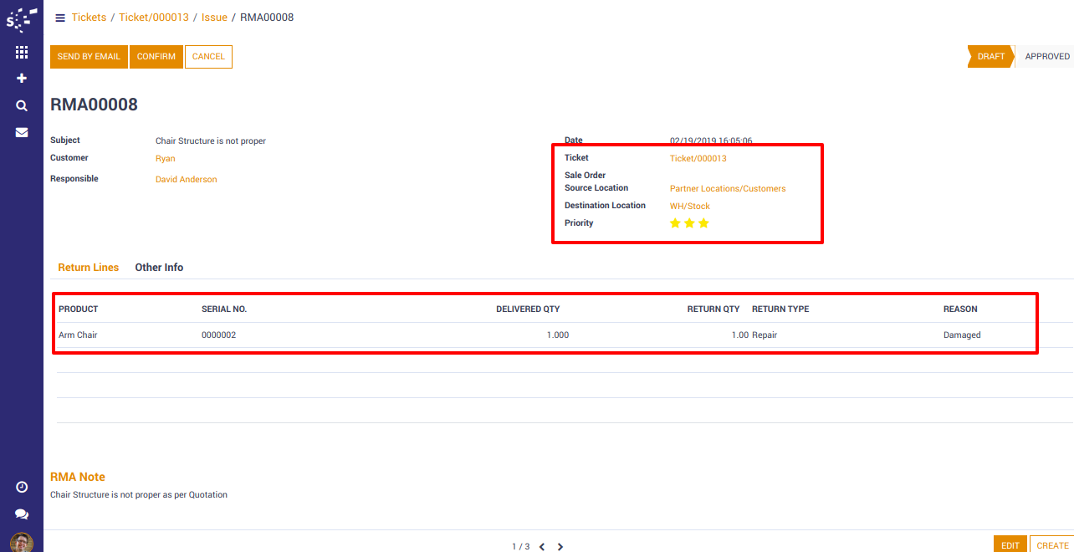
Task: Click the Send by Email button
Action: pos(89,57)
